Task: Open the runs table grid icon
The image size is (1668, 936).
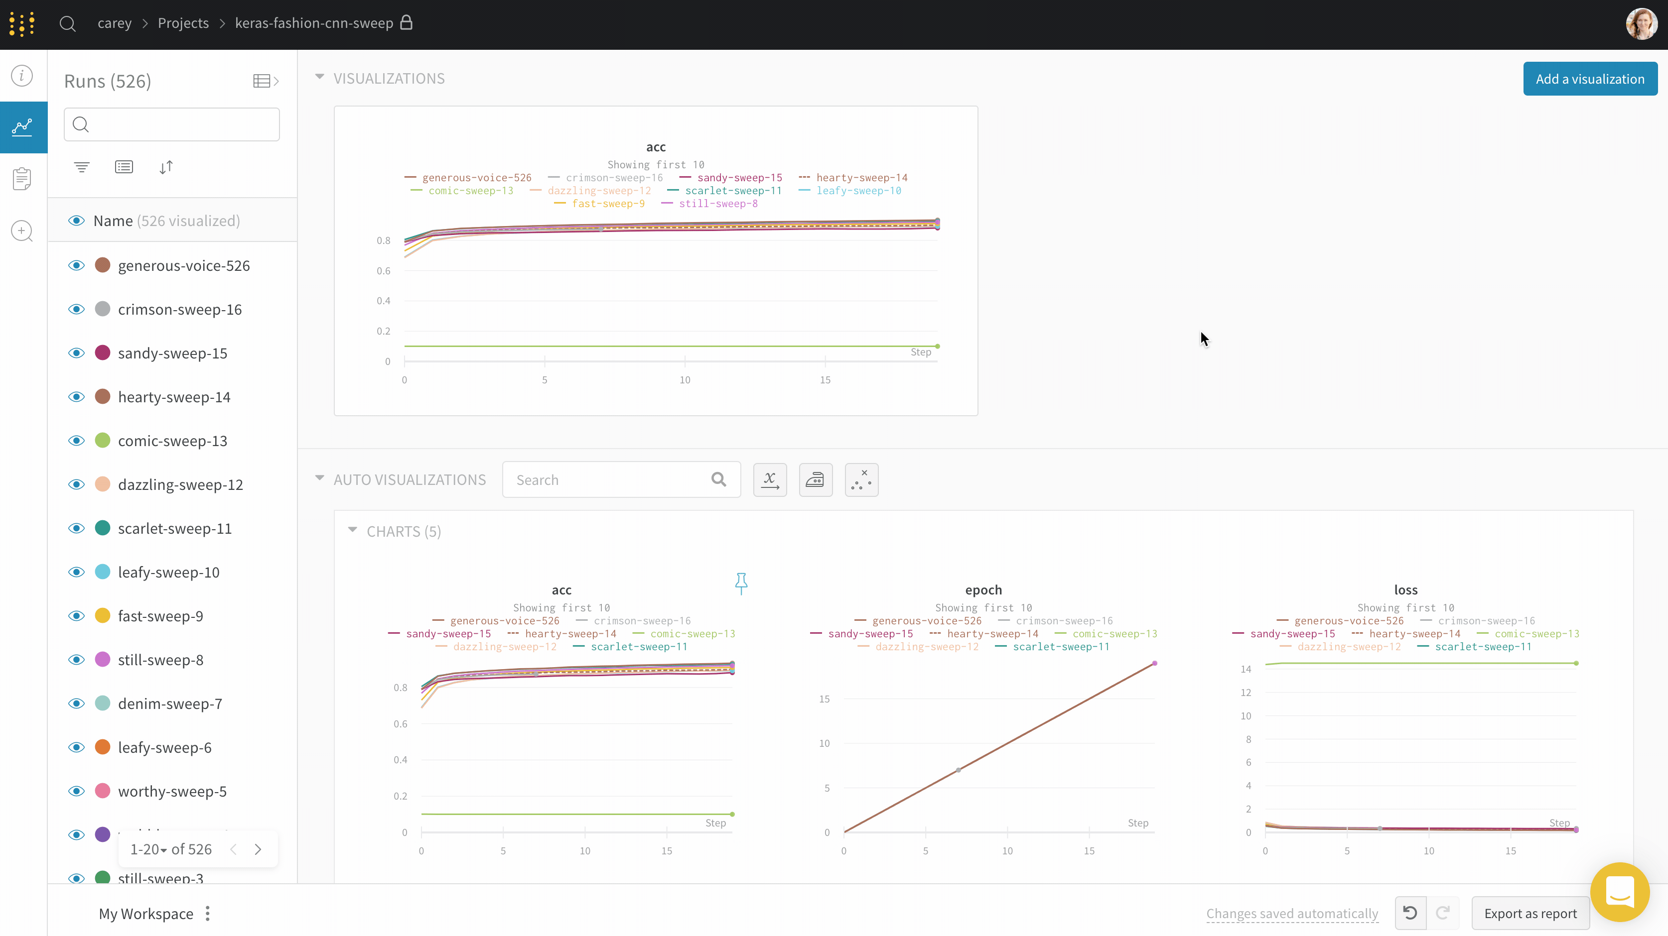Action: (263, 80)
